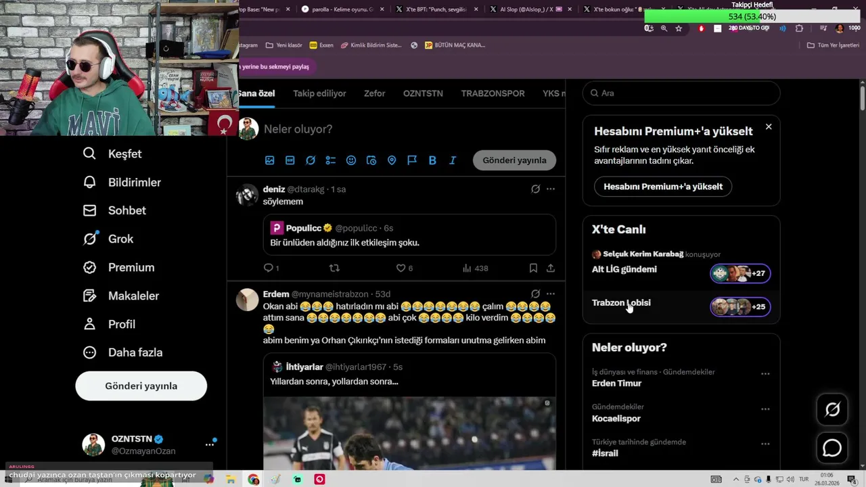This screenshot has height=487, width=866.
Task: Open File Explorer from the taskbar
Action: click(x=231, y=480)
